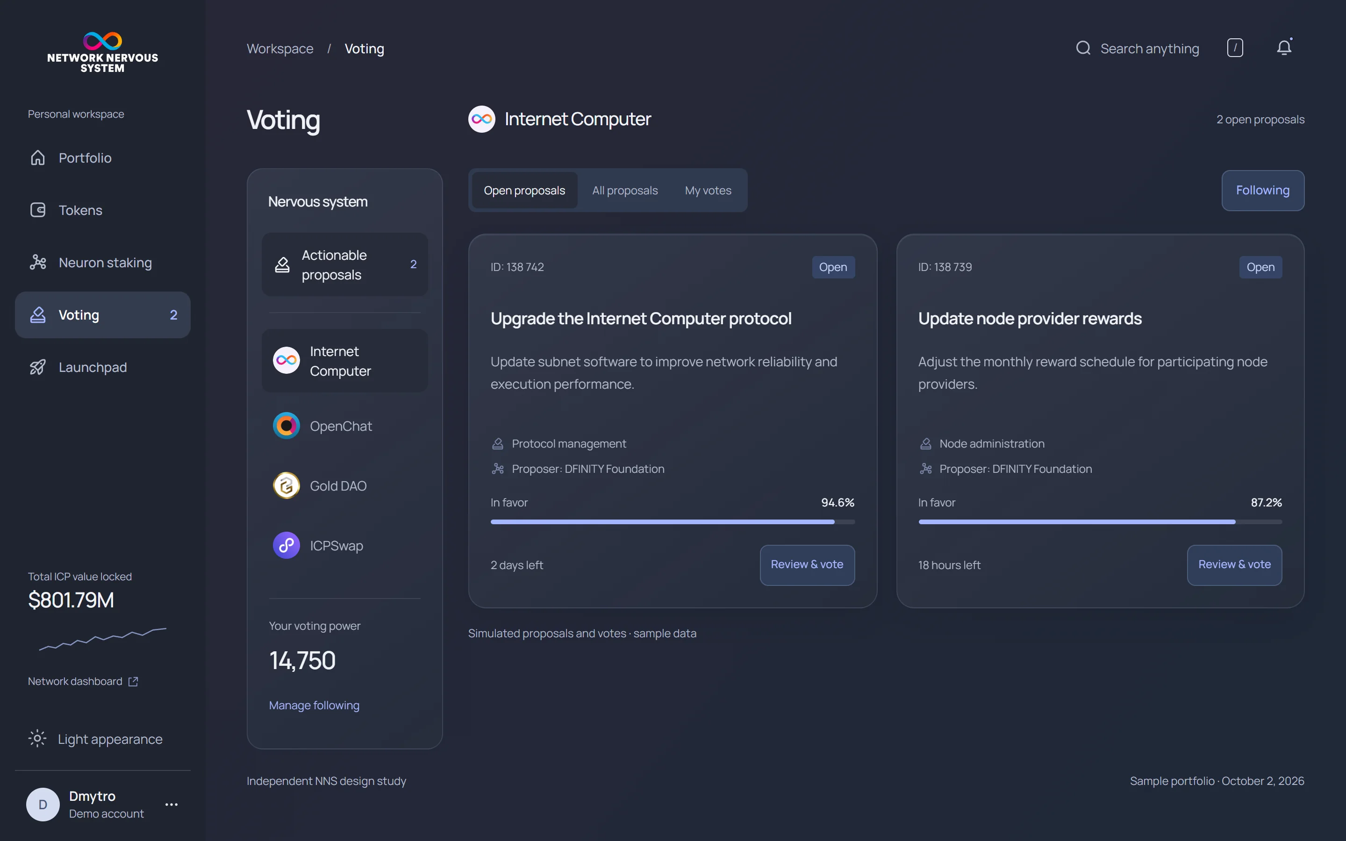Click the 87.2% in favor progress bar
This screenshot has height=841, width=1346.
coord(1100,522)
